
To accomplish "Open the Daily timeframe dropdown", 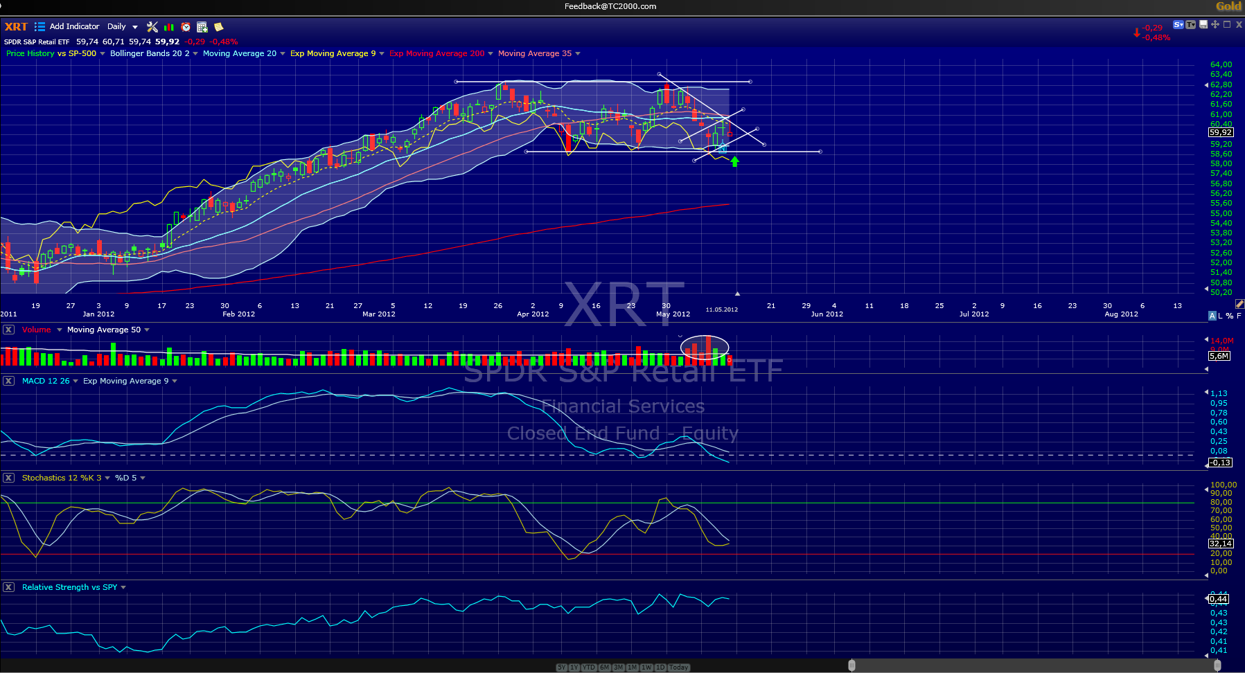I will (122, 27).
